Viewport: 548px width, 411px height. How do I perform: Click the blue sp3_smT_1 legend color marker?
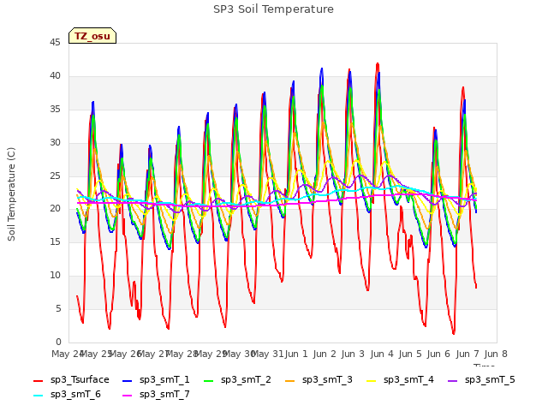point(128,381)
